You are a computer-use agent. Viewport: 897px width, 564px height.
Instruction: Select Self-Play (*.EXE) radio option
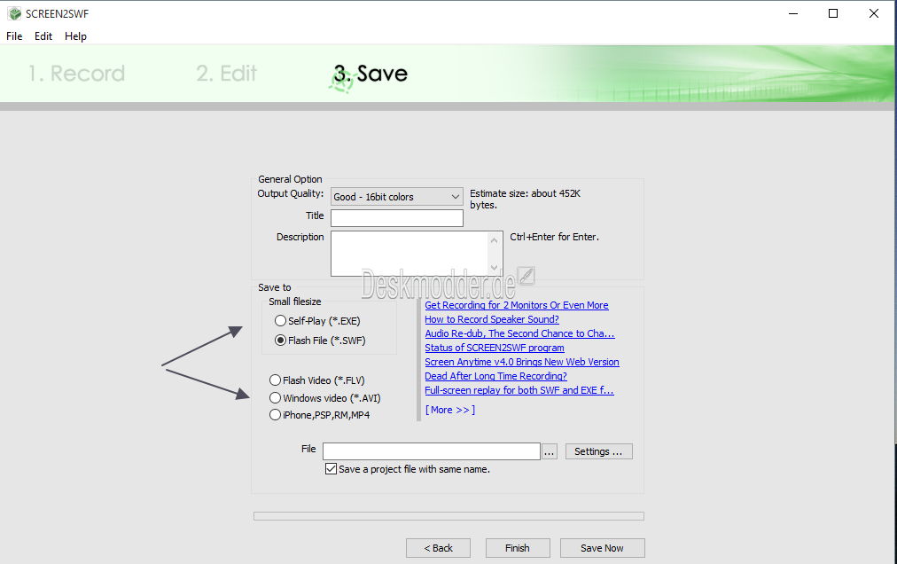(x=317, y=321)
